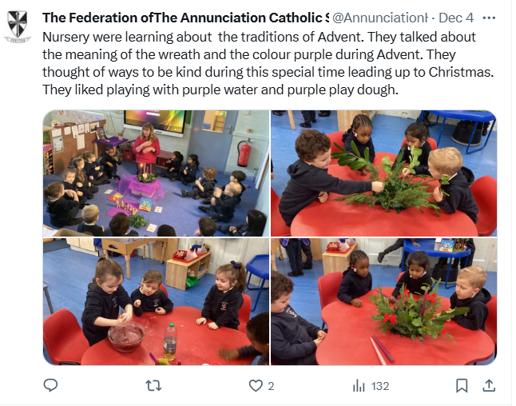
Task: Open the school crest profile avatar
Action: (18, 26)
